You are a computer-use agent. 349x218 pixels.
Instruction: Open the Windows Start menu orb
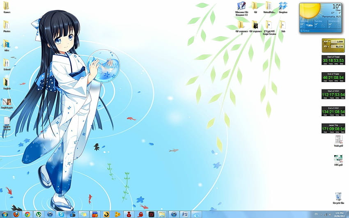coord(5,214)
